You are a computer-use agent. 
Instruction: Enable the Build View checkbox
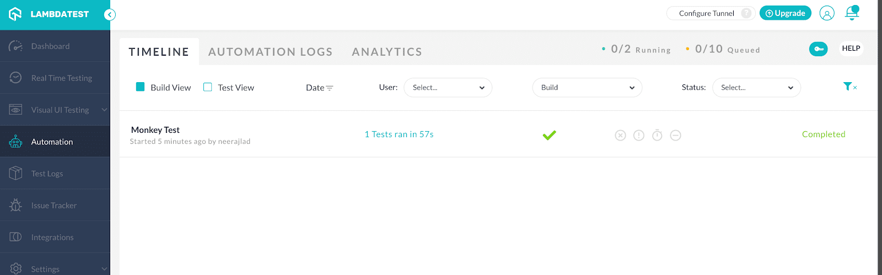tap(141, 87)
